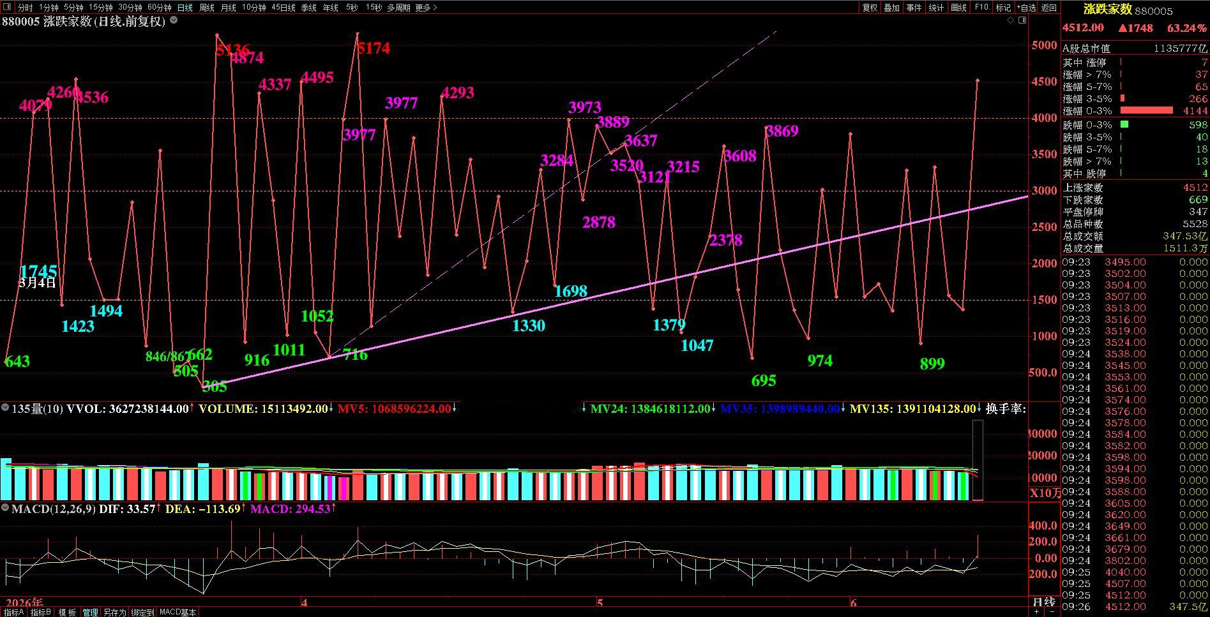Click the 其中 涨停 row

pos(1135,63)
